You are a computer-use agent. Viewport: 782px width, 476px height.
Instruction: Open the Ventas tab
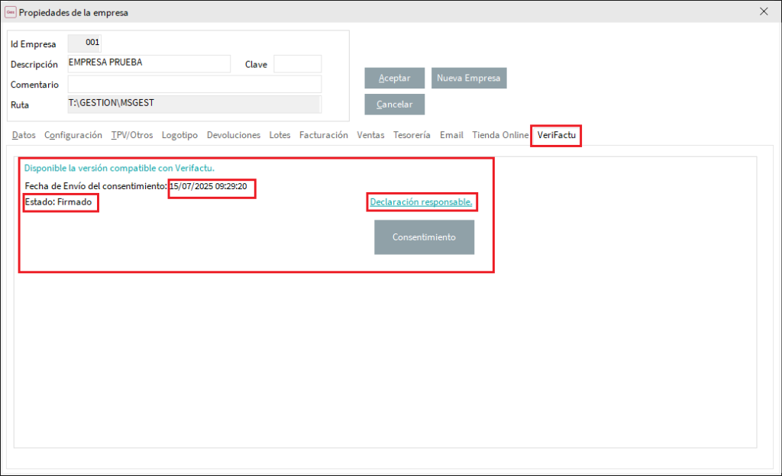[370, 135]
